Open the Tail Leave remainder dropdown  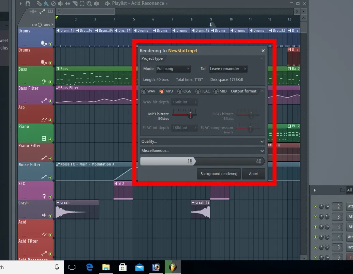click(x=228, y=69)
